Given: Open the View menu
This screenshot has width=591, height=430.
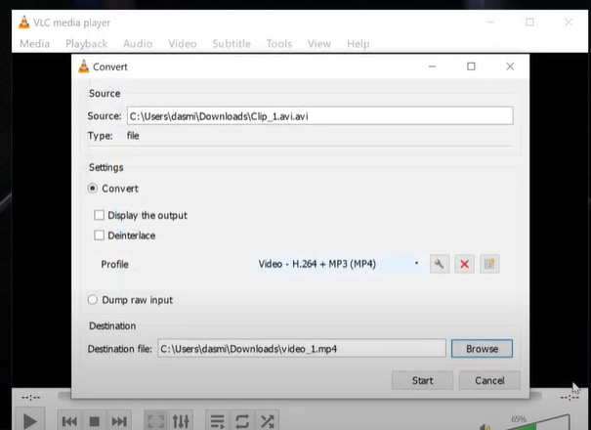Looking at the screenshot, I should coord(319,44).
